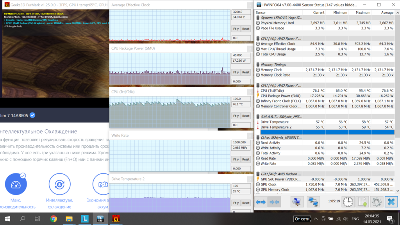Viewport: 400px width, 225px height.
Task: Click the battery icon in system tray
Action: coord(331,219)
